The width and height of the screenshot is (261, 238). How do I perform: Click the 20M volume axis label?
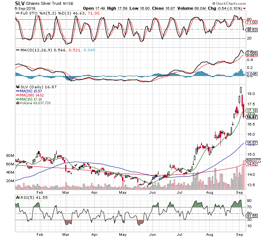[x=10, y=181]
